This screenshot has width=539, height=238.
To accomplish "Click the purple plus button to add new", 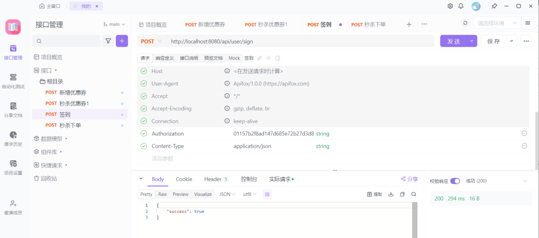I will 122,41.
